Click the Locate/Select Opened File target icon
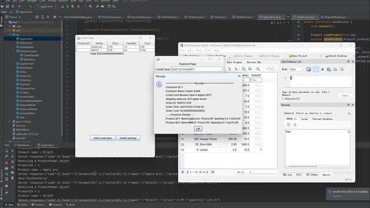The image size is (370, 208). pyautogui.click(x=37, y=17)
